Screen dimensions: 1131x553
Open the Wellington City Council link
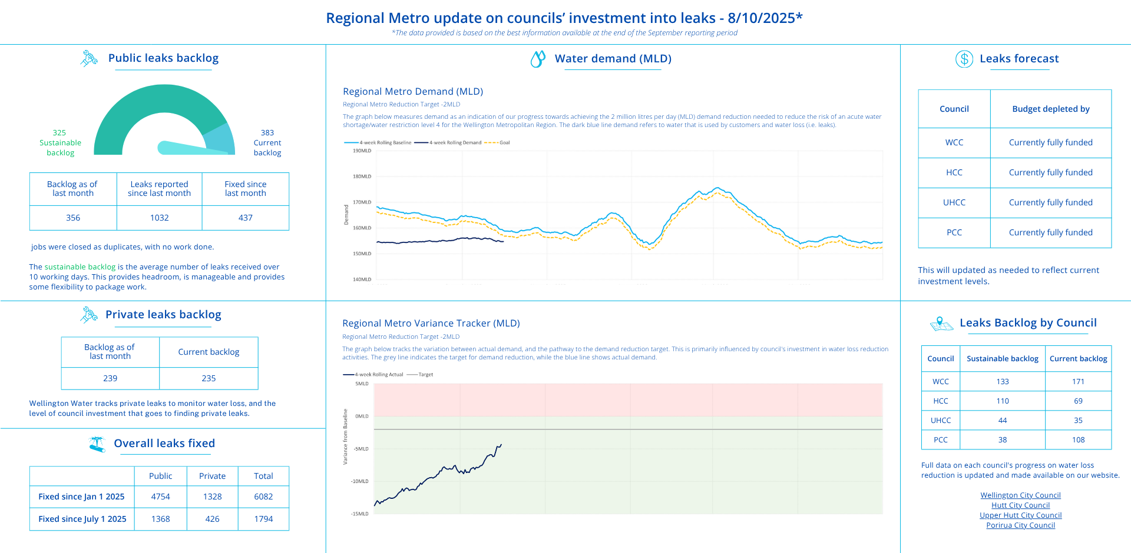click(1020, 495)
